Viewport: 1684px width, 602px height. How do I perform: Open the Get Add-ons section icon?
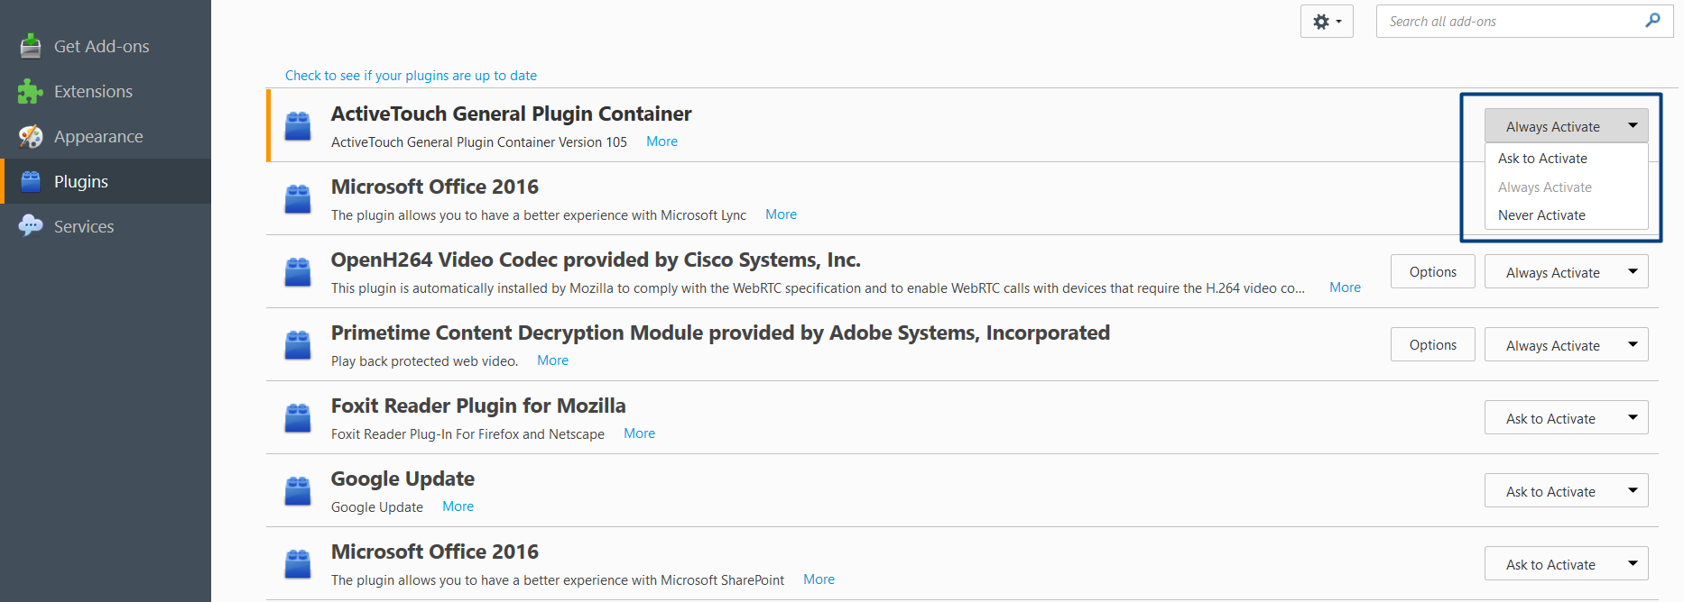(31, 45)
